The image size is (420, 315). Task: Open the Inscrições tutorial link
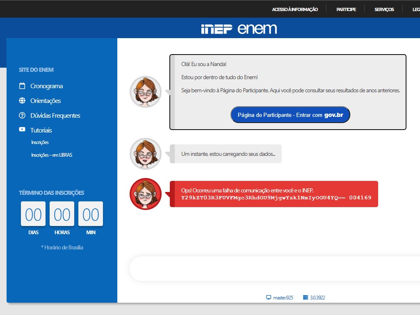click(x=40, y=142)
